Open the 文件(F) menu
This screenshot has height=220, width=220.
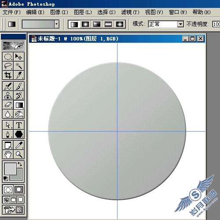[x=11, y=12]
